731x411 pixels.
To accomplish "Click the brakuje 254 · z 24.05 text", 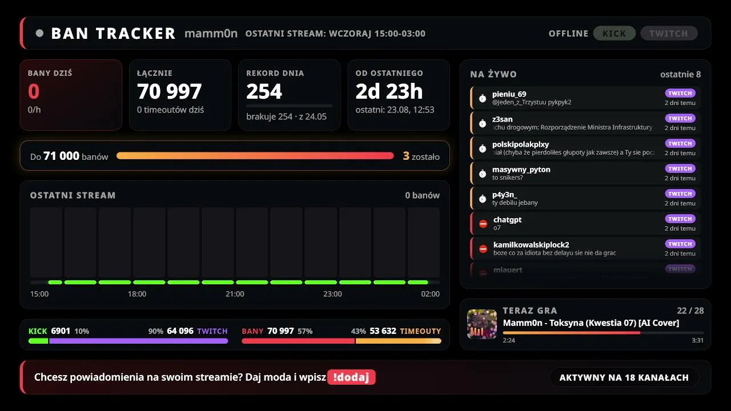I will tap(286, 116).
